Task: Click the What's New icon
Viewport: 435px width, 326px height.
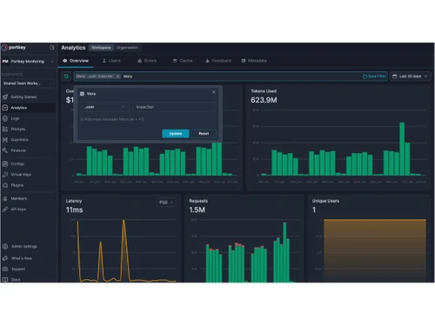Action: (5, 258)
